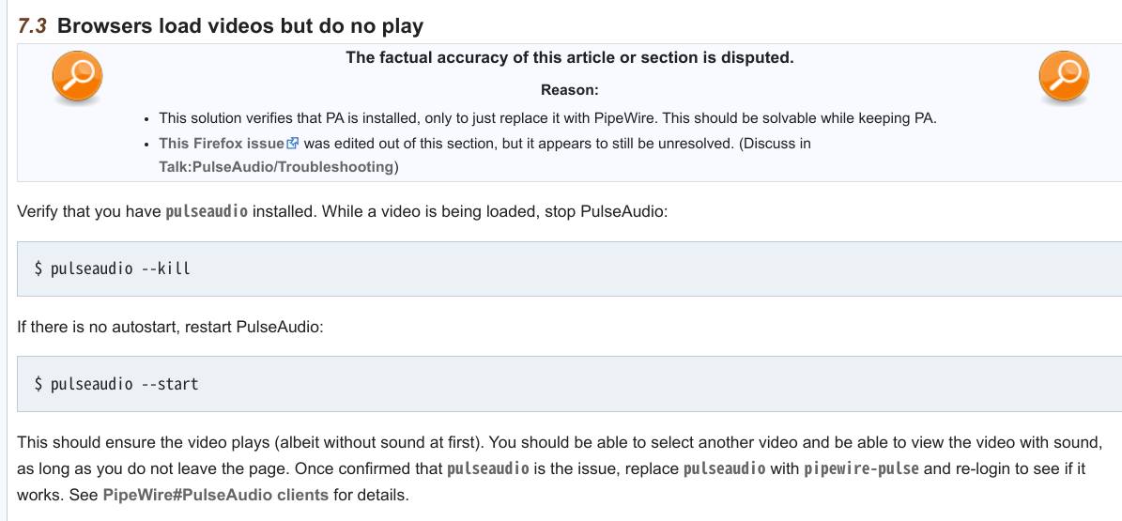Click the dollar prompt in the start command box

[x=38, y=383]
